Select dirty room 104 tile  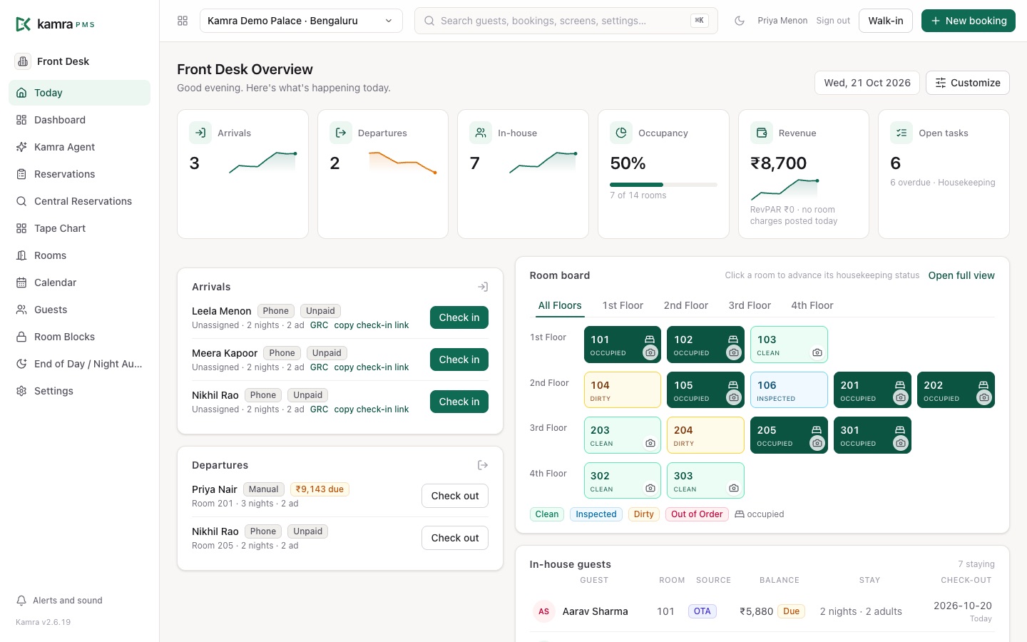(x=623, y=389)
